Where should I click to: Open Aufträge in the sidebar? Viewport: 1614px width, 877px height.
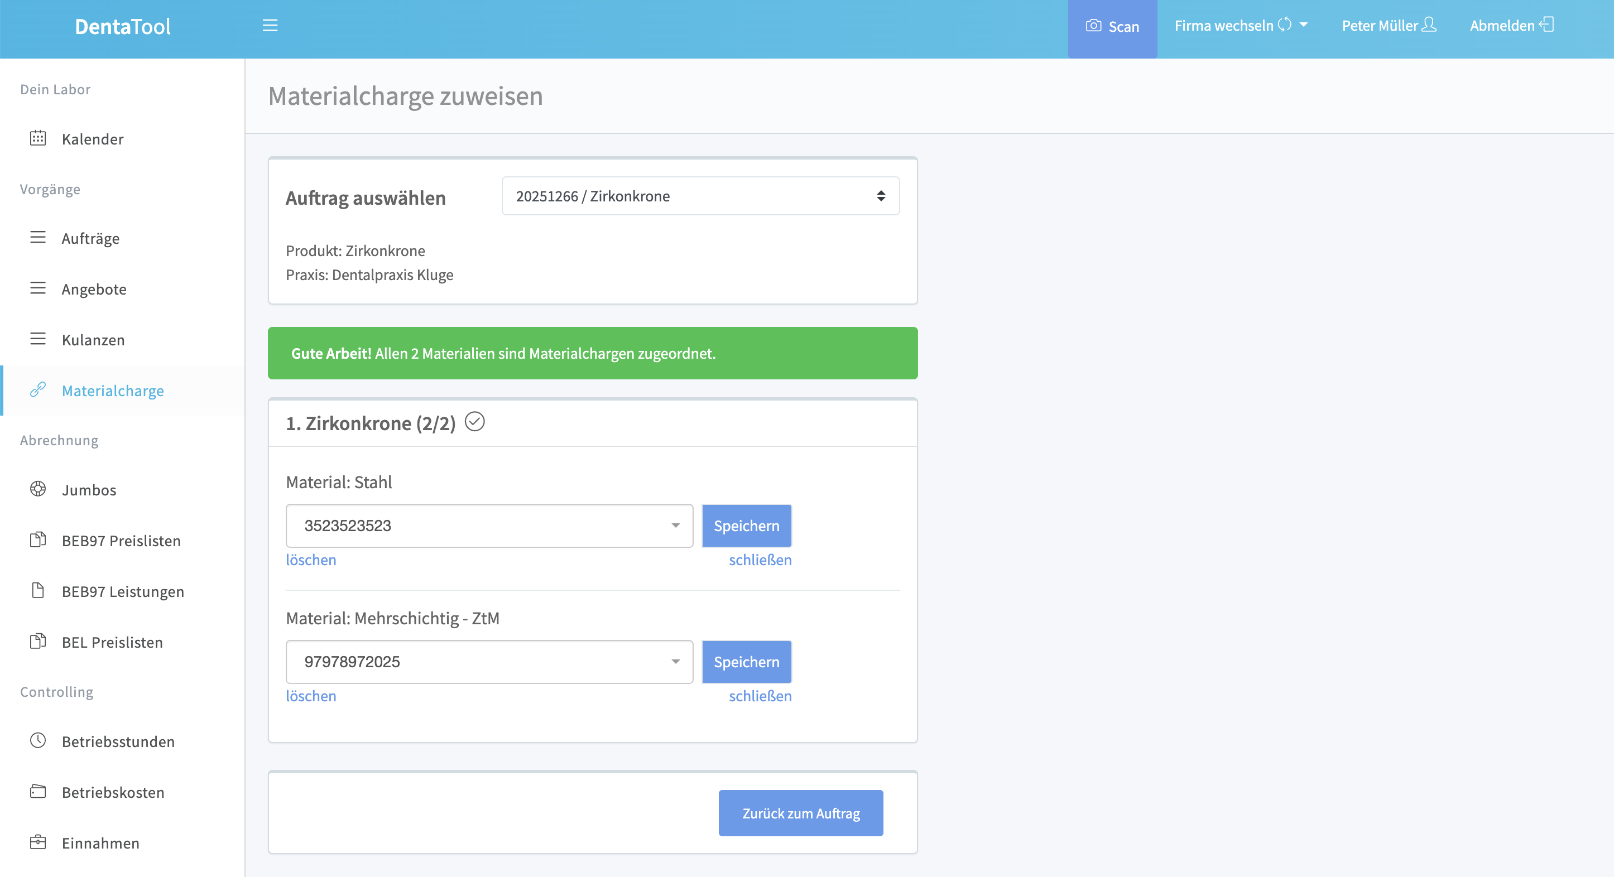point(90,239)
